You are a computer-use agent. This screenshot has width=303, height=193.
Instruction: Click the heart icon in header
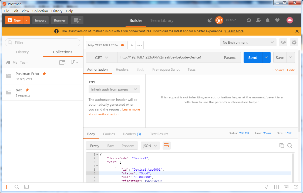tap(277, 20)
